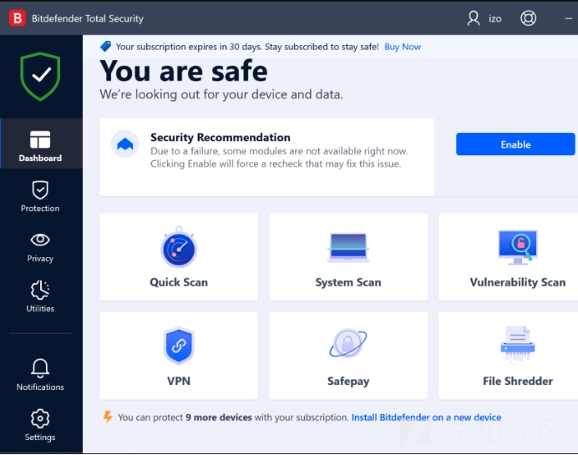Open the Notifications bell section
Screen dimensions: 578x455
tap(40, 375)
